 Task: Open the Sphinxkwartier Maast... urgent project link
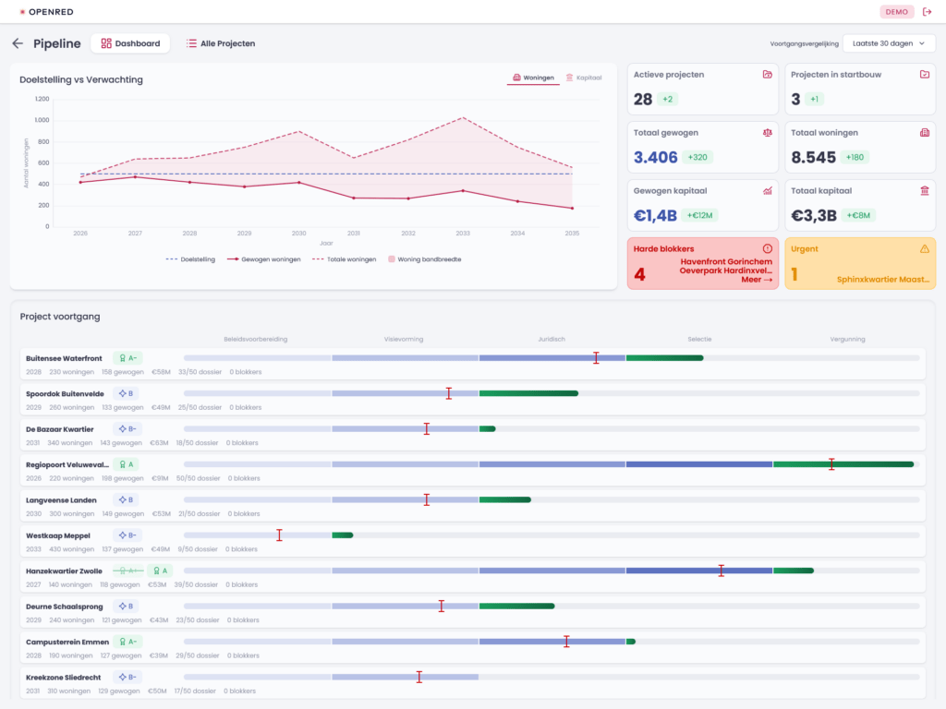pyautogui.click(x=882, y=279)
